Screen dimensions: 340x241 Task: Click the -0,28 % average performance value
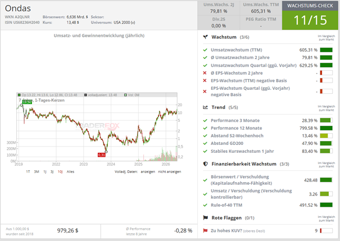pos(183,230)
